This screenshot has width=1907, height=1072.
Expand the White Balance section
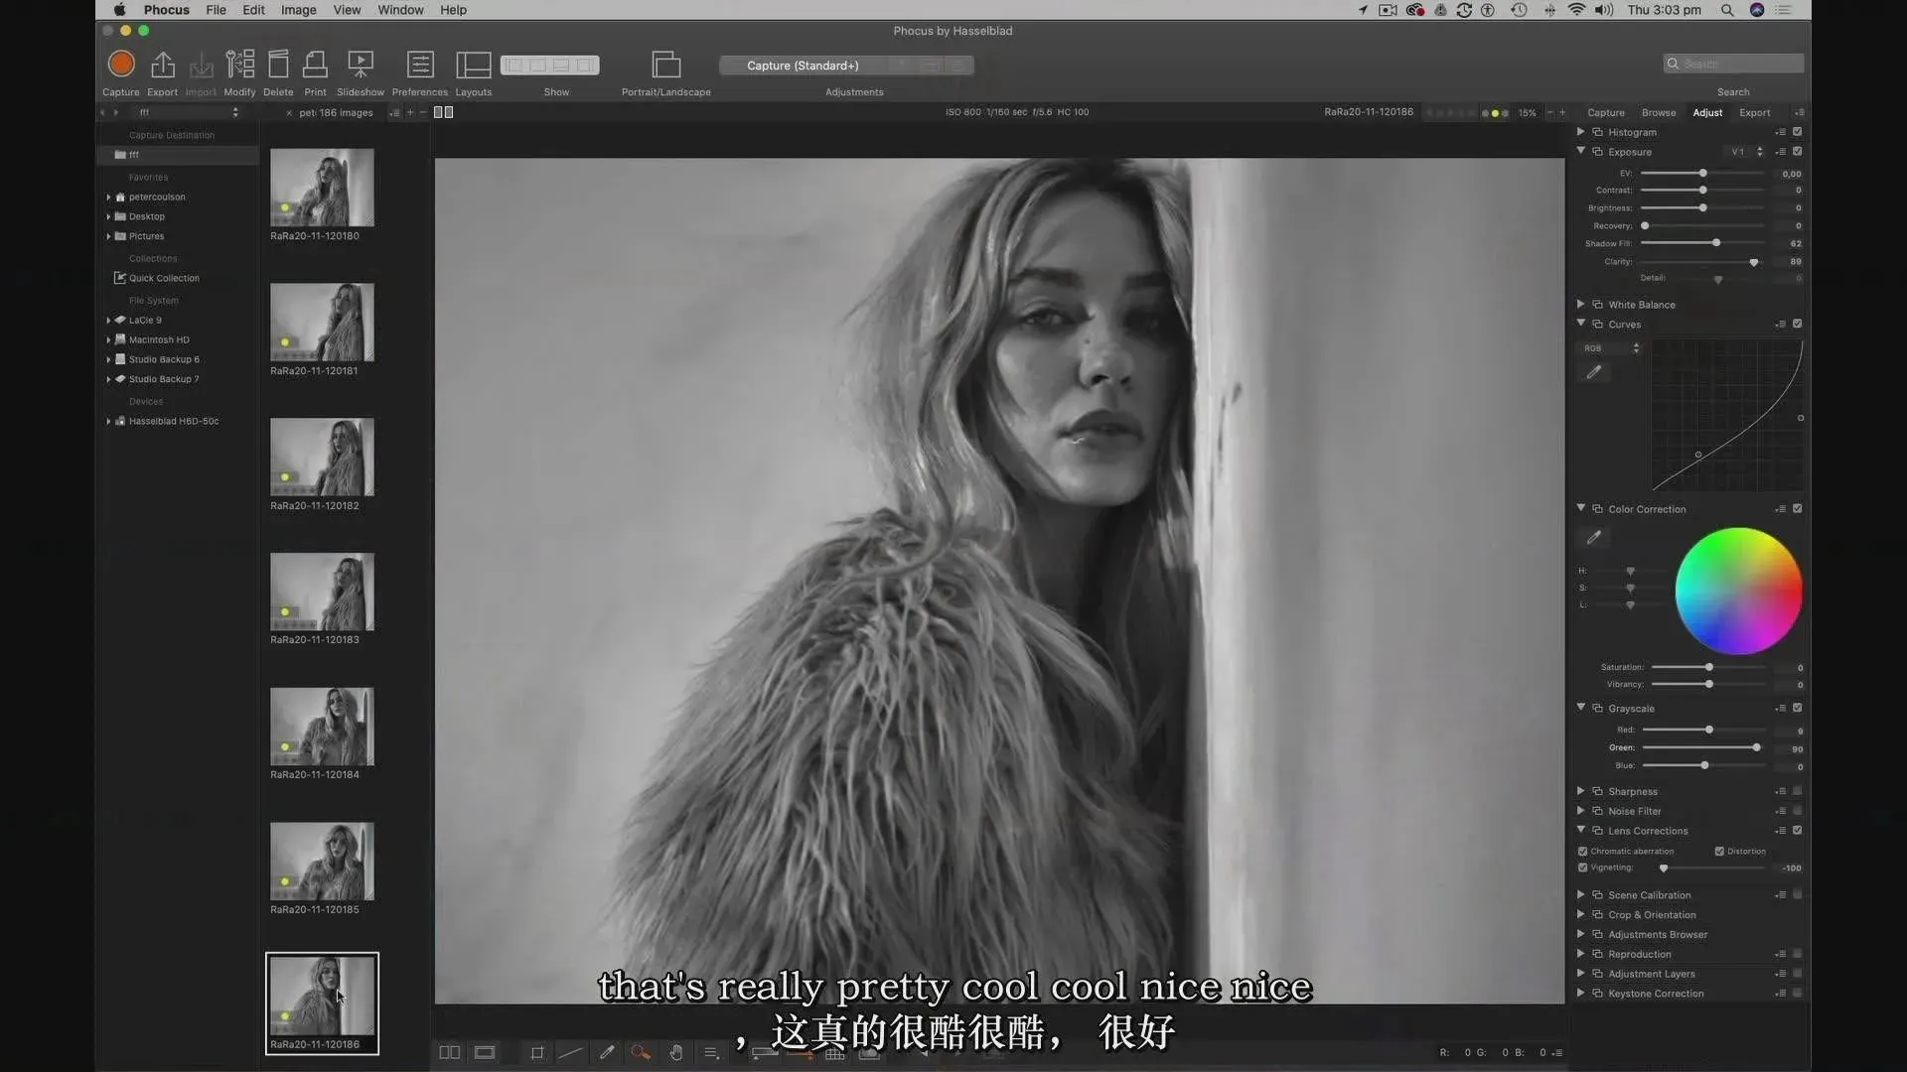tap(1581, 305)
